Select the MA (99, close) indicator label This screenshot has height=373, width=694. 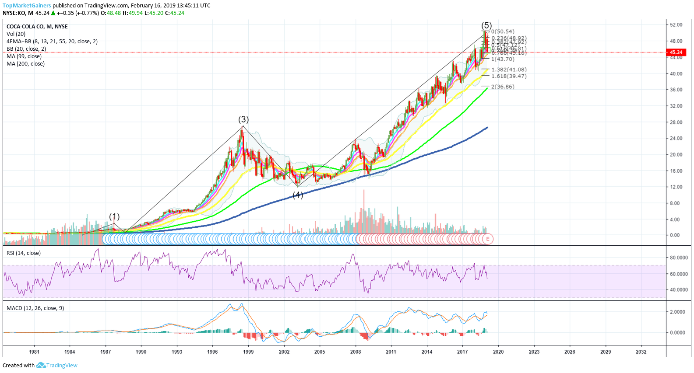pyautogui.click(x=24, y=56)
